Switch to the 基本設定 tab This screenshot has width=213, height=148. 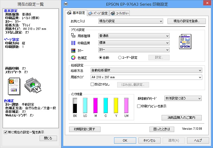pos(76,13)
